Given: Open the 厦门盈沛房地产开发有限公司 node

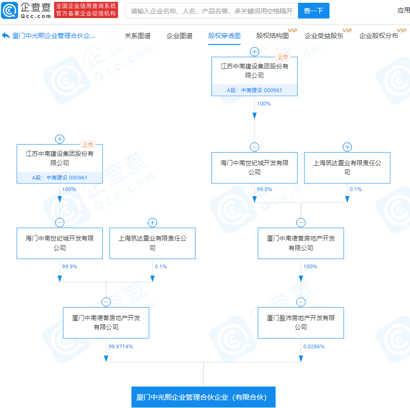Looking at the screenshot, I should pyautogui.click(x=301, y=323).
